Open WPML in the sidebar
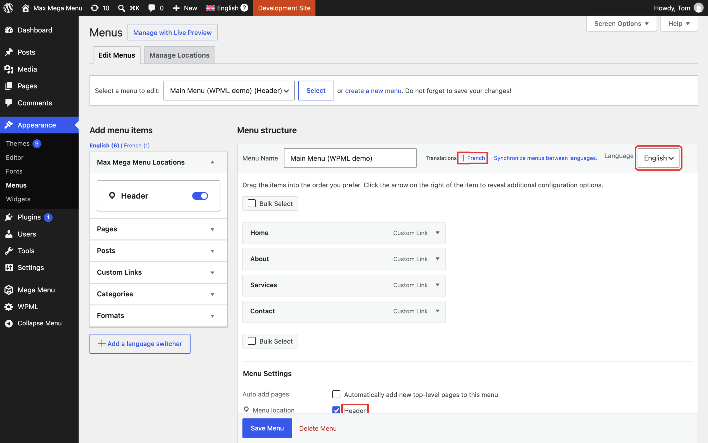 click(x=39, y=307)
